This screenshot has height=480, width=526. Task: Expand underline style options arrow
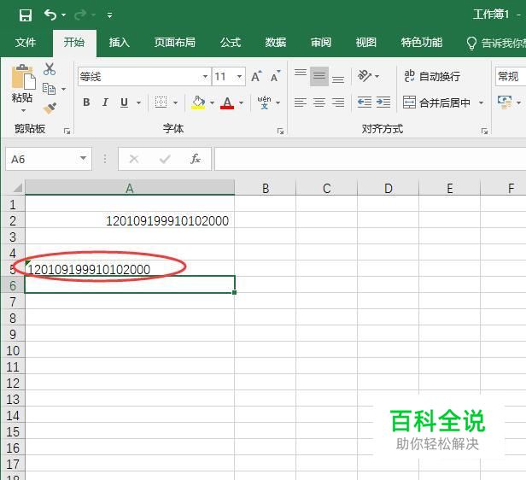(138, 102)
